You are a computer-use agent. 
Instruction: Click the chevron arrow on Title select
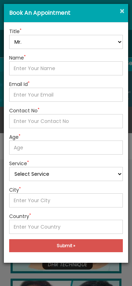coord(120,42)
